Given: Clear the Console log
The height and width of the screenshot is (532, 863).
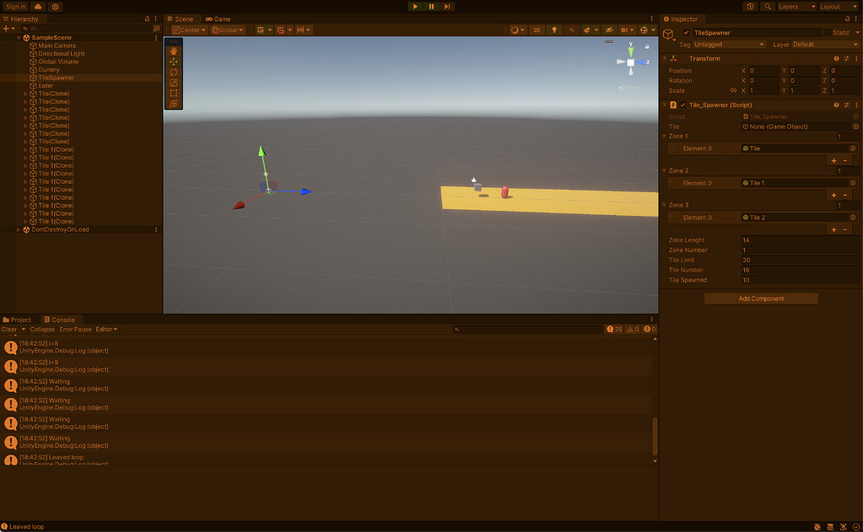Looking at the screenshot, I should [x=10, y=329].
